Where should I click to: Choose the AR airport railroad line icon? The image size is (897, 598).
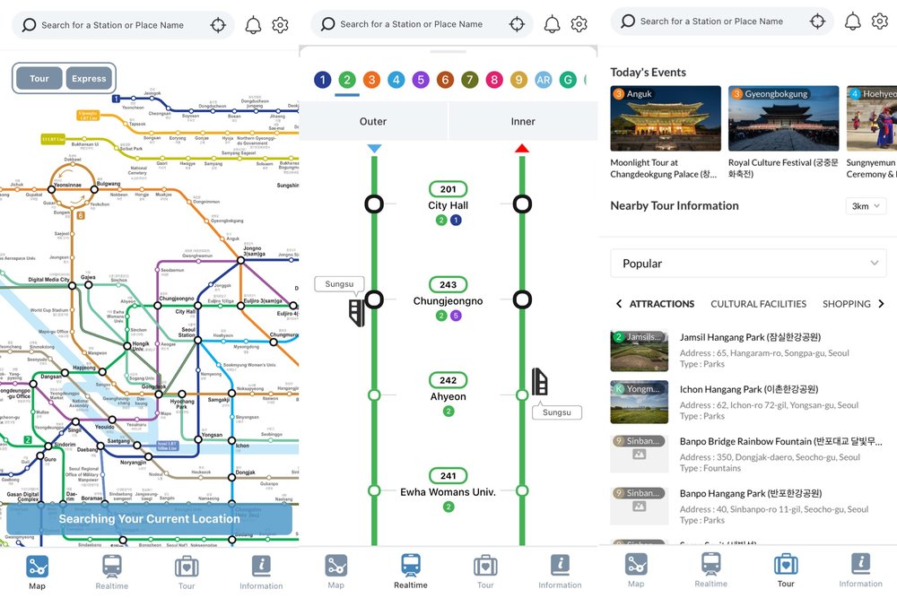(543, 80)
